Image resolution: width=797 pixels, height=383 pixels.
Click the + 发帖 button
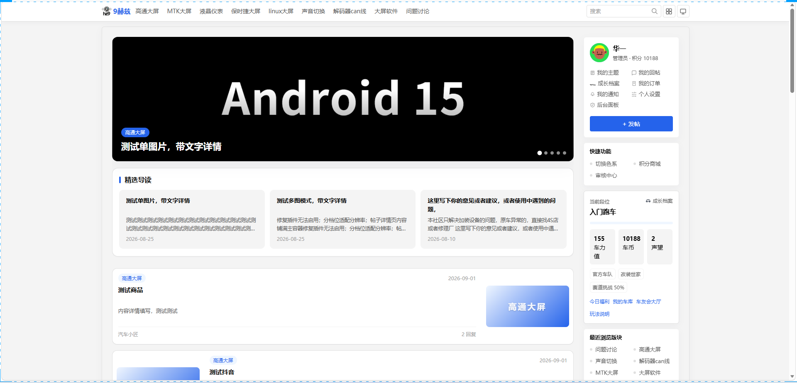coord(631,124)
